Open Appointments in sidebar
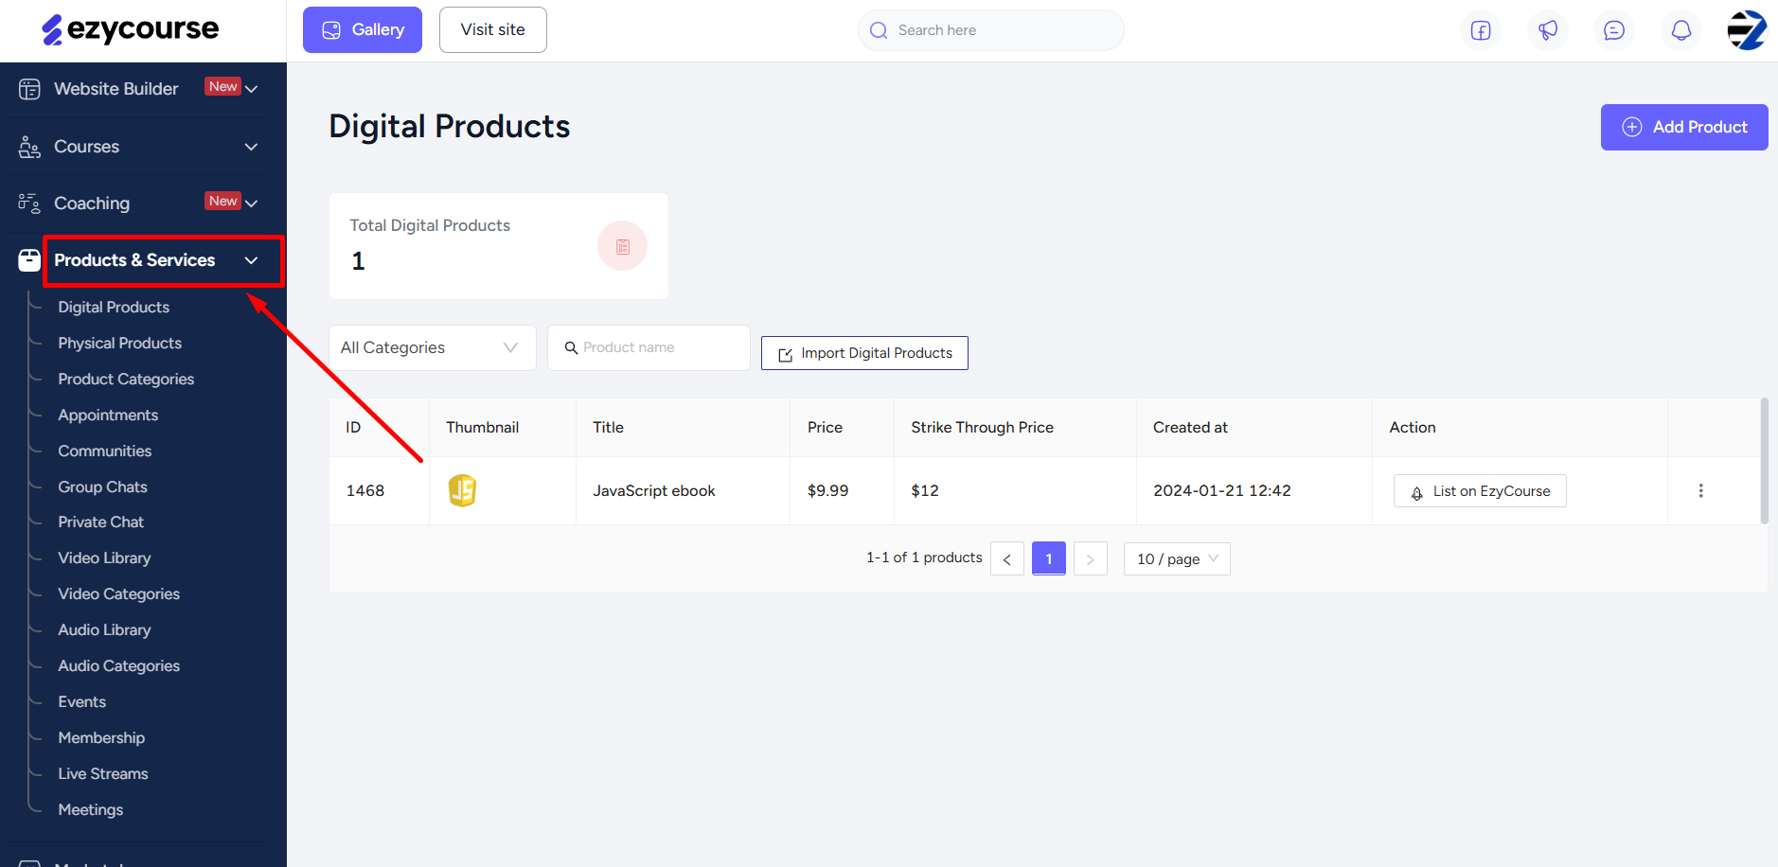The image size is (1778, 867). 108,415
